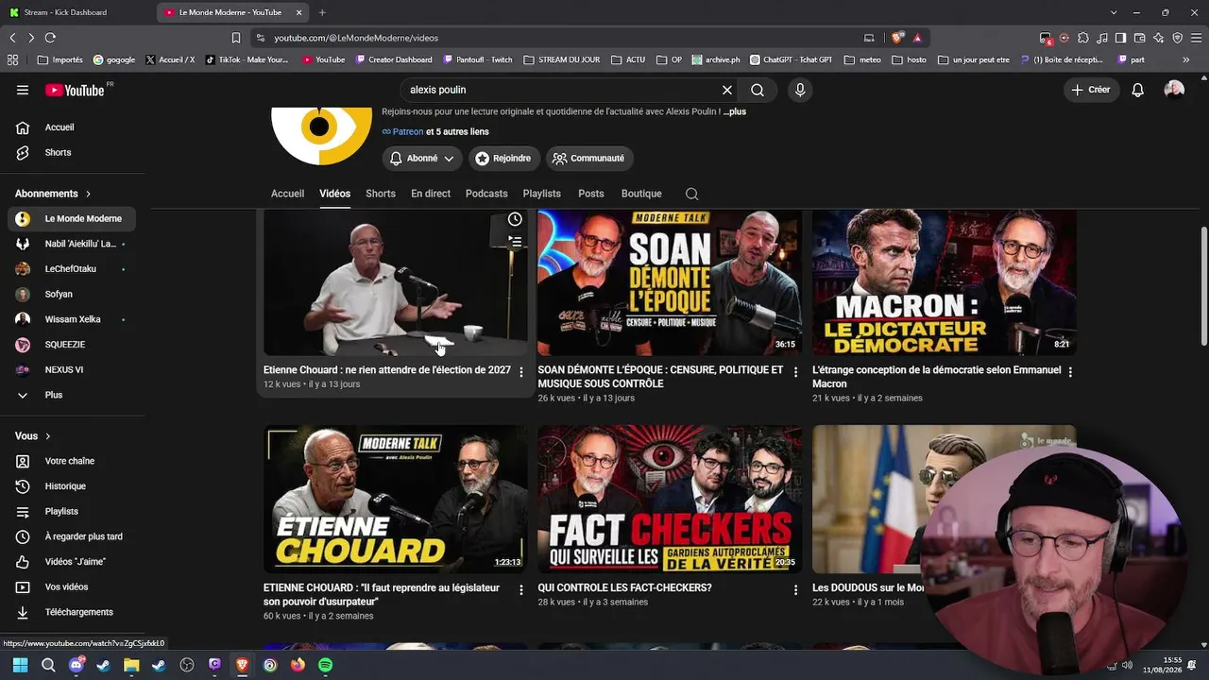Open Sofyan subscription
This screenshot has height=680, width=1209.
(x=72, y=294)
